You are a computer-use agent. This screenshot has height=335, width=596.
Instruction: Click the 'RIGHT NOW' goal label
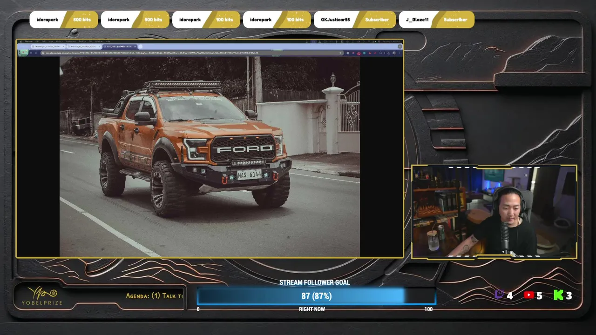click(312, 309)
